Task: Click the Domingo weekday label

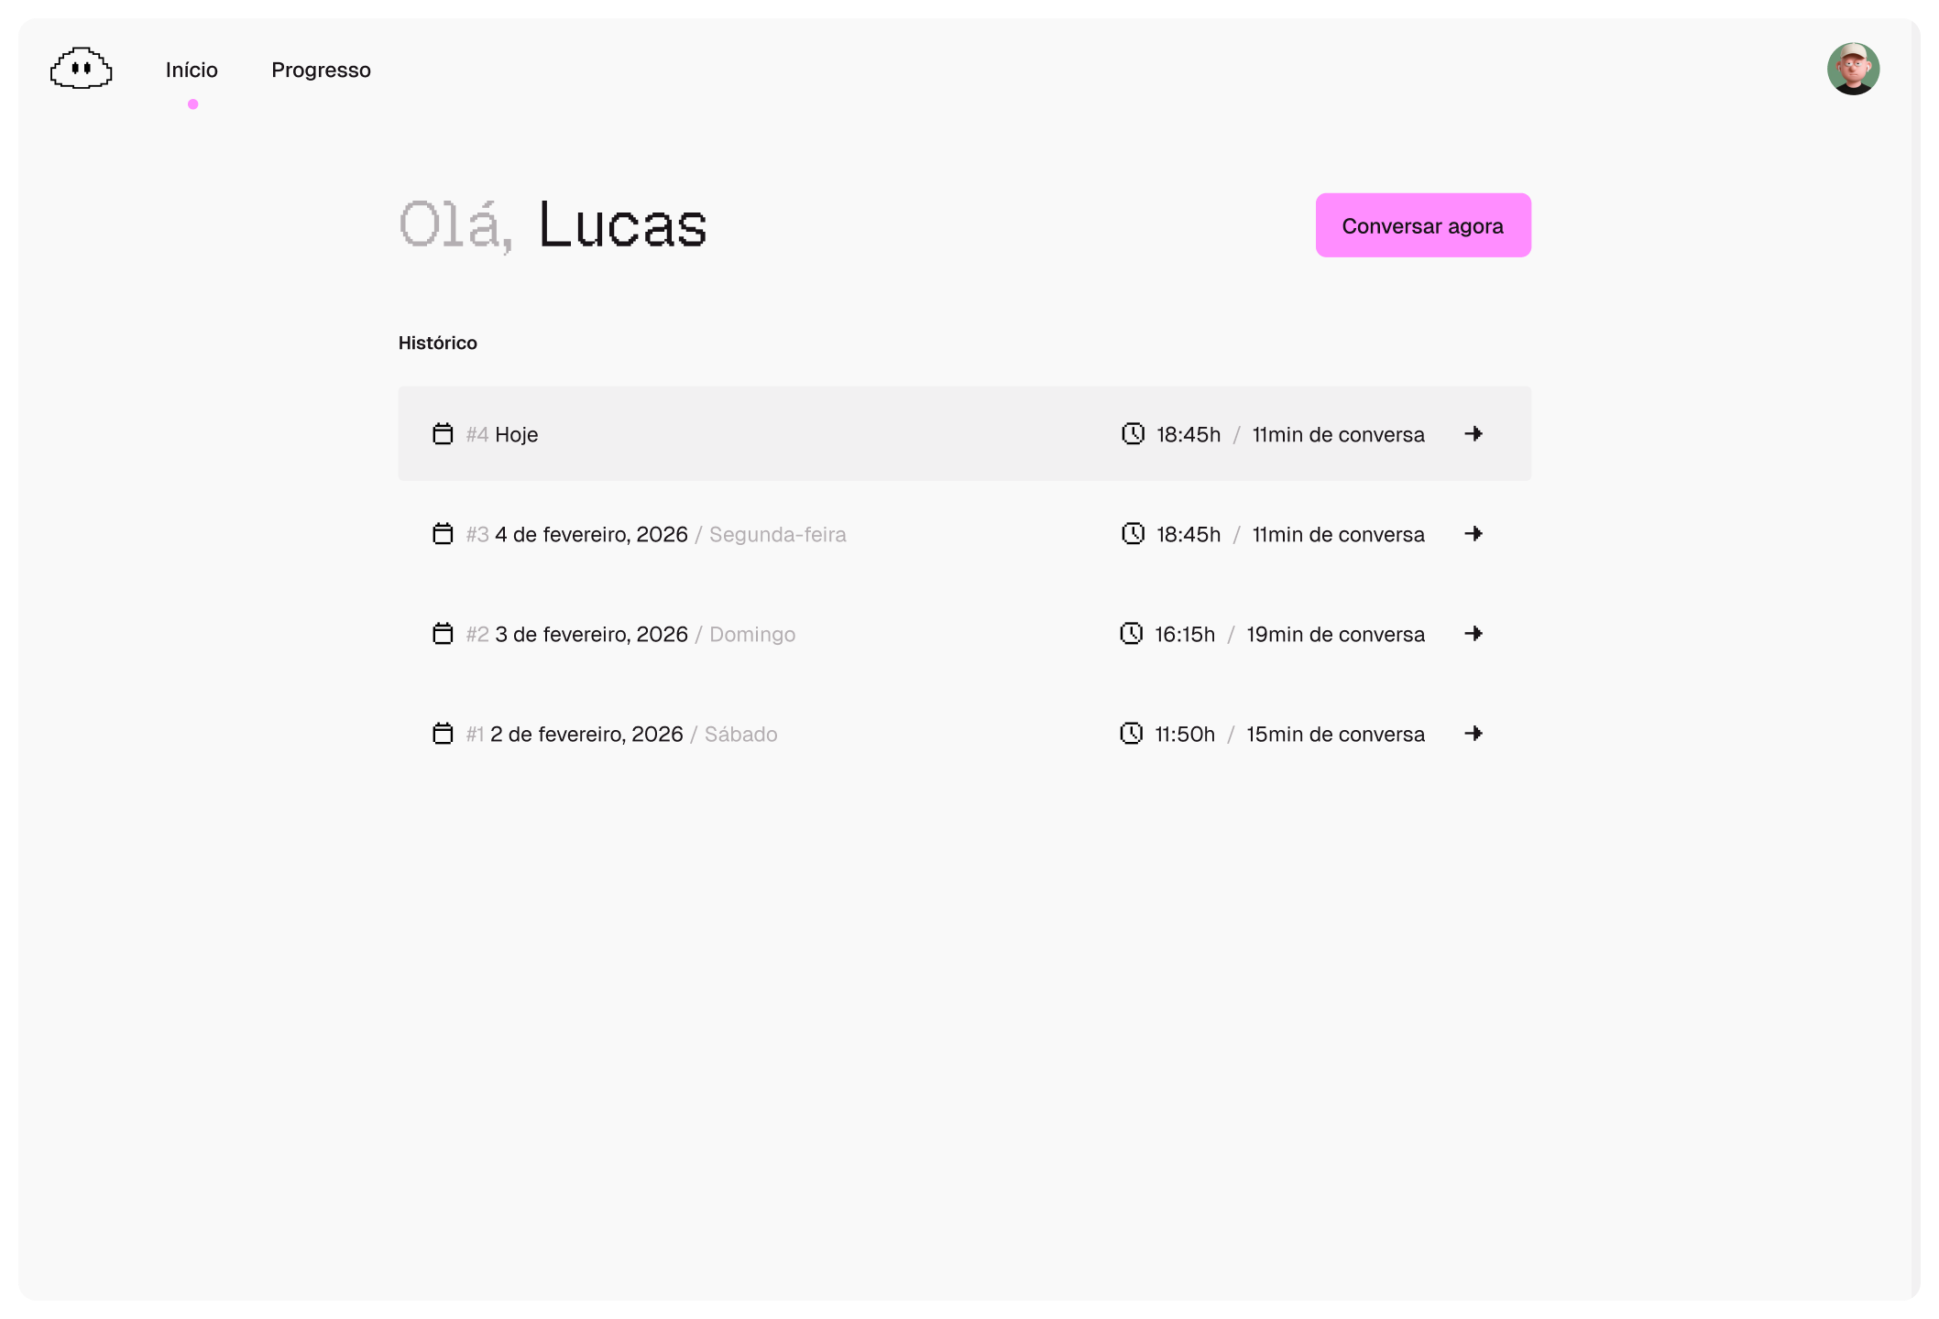Action: 752,634
